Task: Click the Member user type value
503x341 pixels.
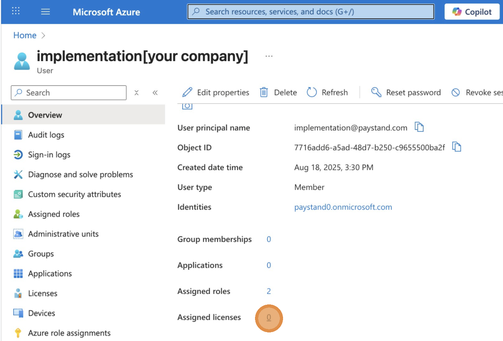Action: coord(309,187)
